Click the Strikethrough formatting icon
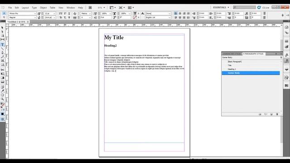The image size is (290, 163). (69, 17)
